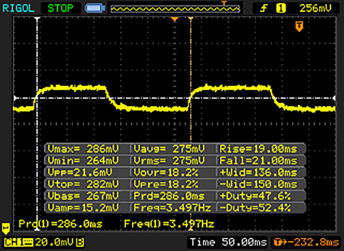344x251 pixels.
Task: Click the Vrms= 275mV measurement
Action: 169,161
